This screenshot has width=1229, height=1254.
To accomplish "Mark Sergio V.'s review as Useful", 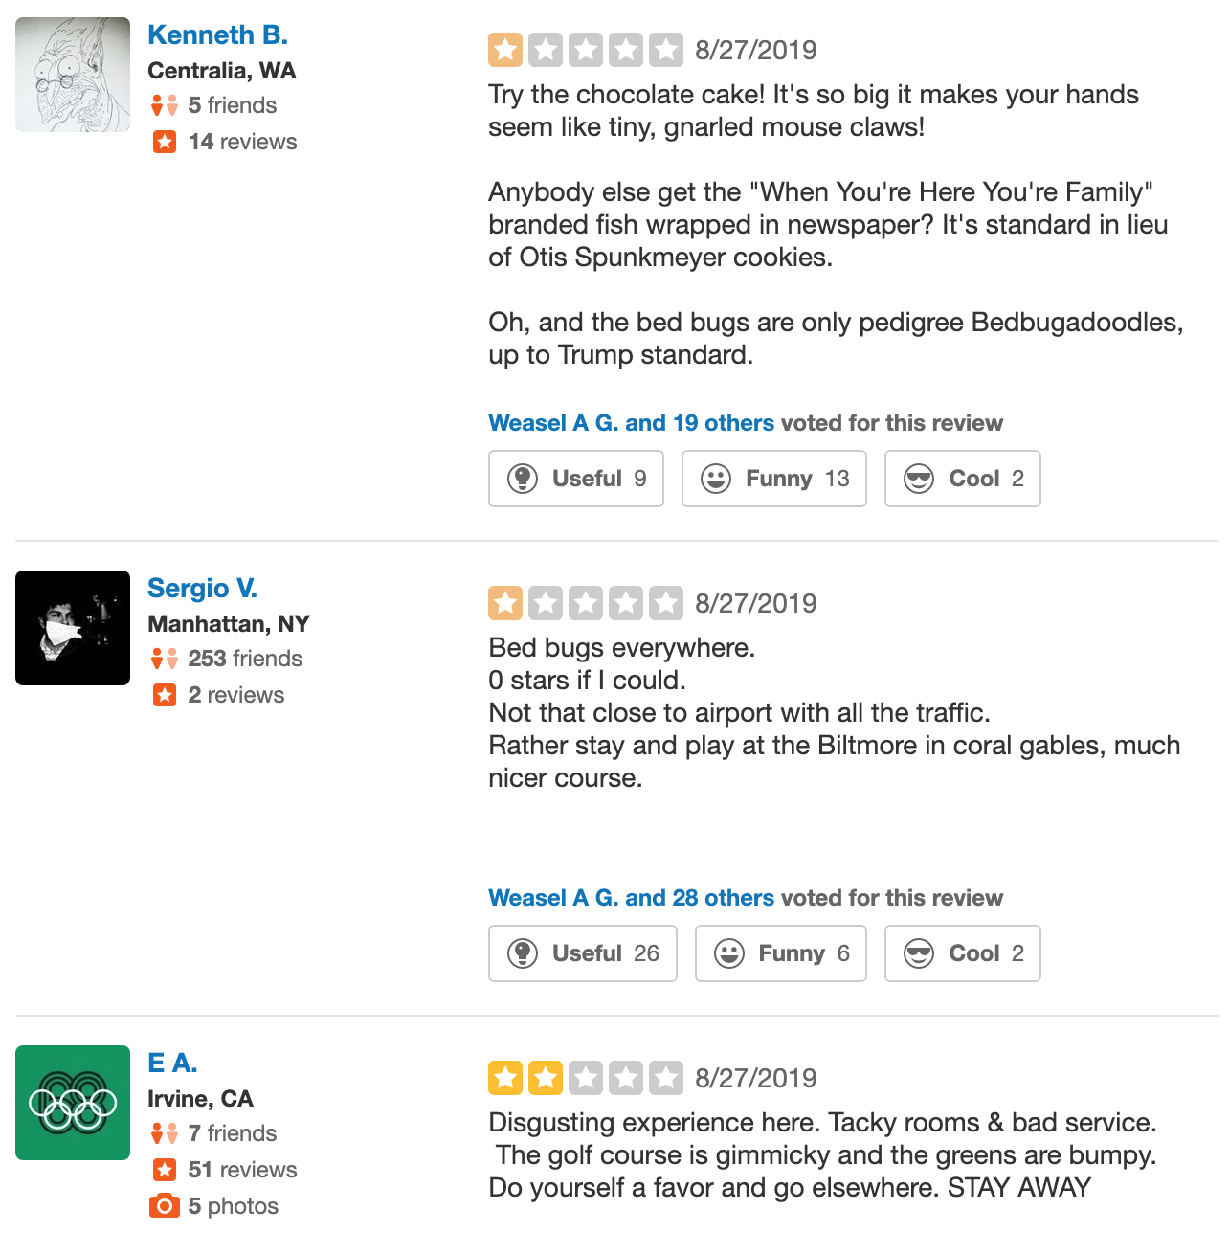I will pos(582,953).
